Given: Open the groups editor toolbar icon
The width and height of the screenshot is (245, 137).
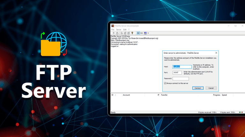Looking at the screenshot, I should pos(129,33).
